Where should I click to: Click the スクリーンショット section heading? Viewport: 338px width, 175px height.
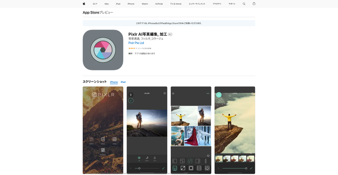95,82
